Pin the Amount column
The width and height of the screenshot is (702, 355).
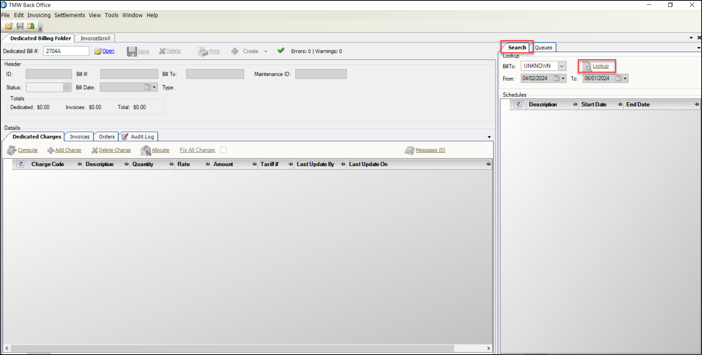point(254,164)
